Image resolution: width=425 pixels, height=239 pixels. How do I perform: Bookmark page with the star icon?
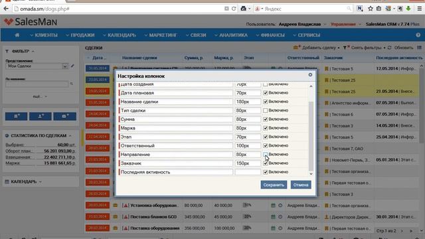point(371,9)
